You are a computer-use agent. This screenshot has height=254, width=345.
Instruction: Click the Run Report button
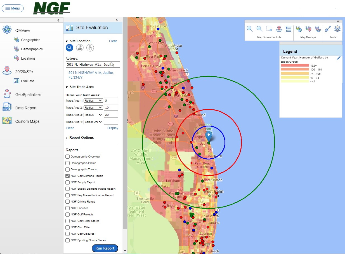[105, 248]
